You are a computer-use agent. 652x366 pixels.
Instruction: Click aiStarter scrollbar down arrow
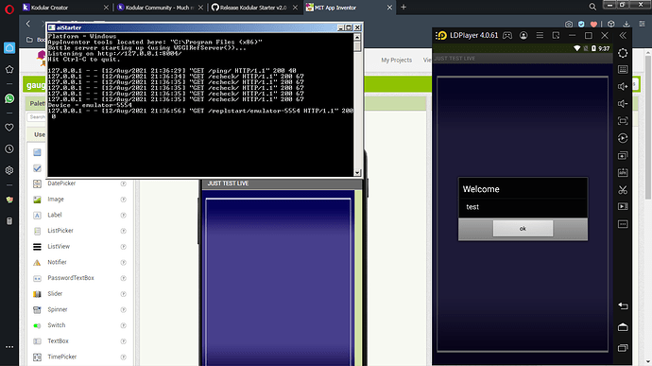(357, 172)
